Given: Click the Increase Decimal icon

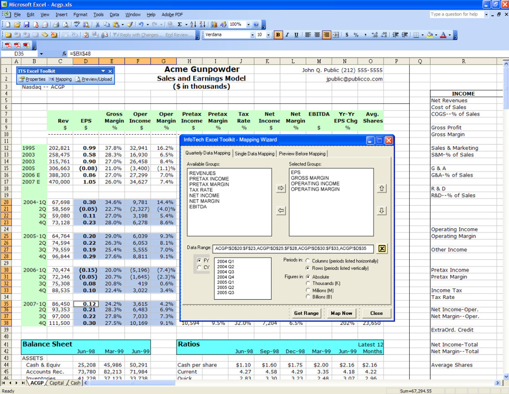Looking at the screenshot, I should [374, 35].
